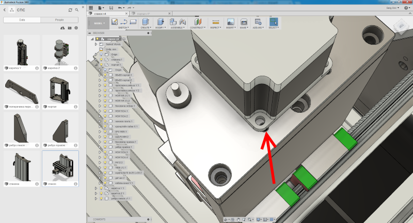Screen dimensions: 413x223
Task: Click the Insert image icon
Action: (x=230, y=22)
